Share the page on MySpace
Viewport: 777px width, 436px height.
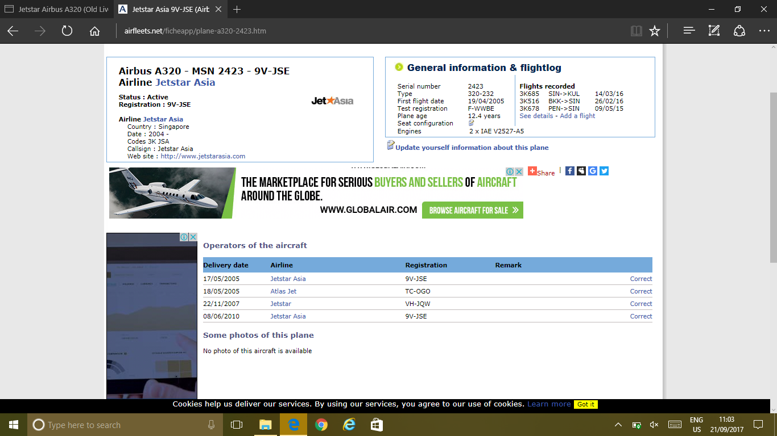click(x=581, y=170)
